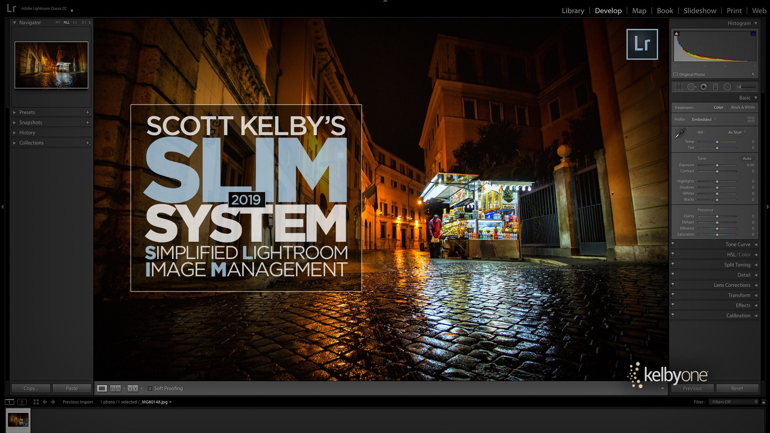This screenshot has width=770, height=433.
Task: Click the Navigator preview image
Action: (51, 65)
